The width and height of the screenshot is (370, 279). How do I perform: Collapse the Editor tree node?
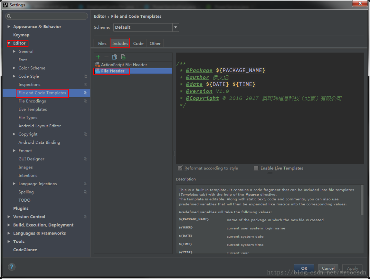pos(9,43)
